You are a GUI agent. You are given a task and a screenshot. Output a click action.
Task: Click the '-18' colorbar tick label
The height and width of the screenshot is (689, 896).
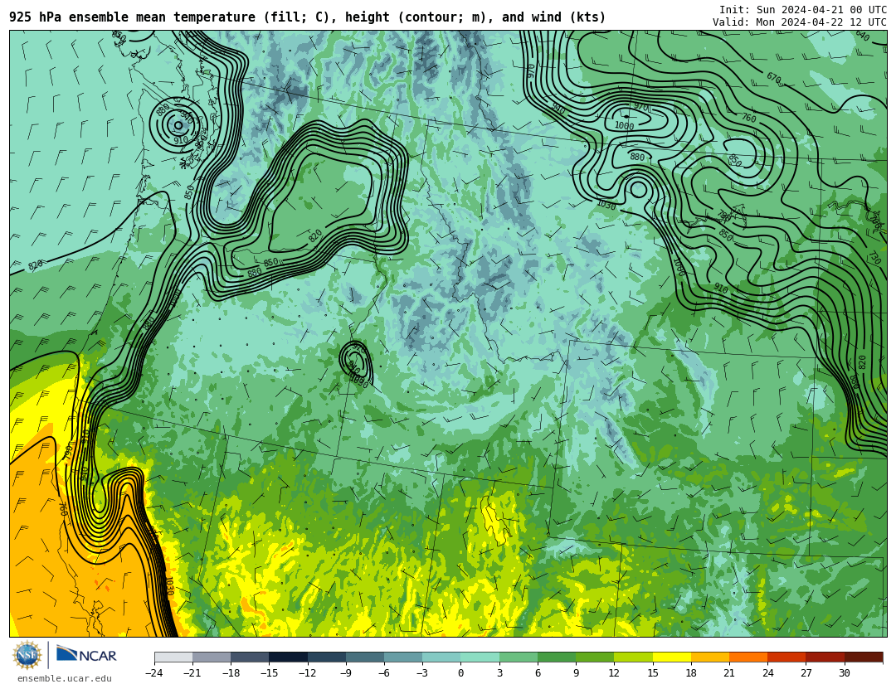point(231,673)
